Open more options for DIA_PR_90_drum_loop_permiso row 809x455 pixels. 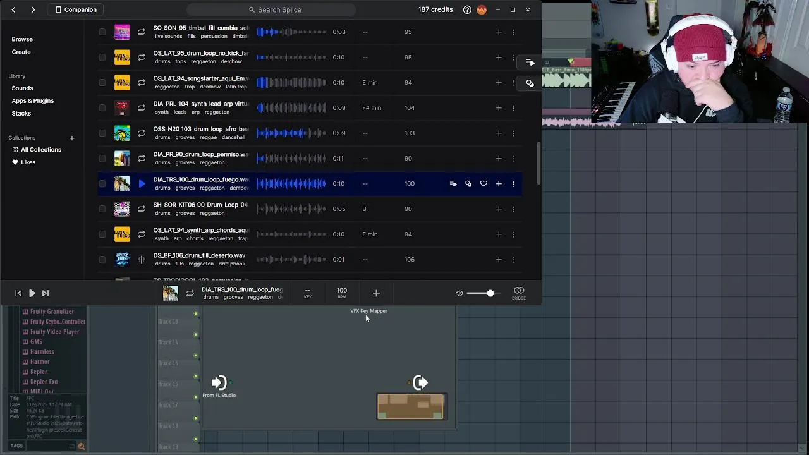513,158
